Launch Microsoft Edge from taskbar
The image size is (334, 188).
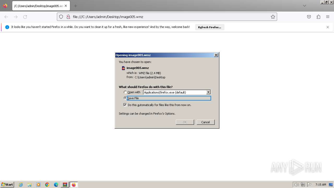click(56, 185)
